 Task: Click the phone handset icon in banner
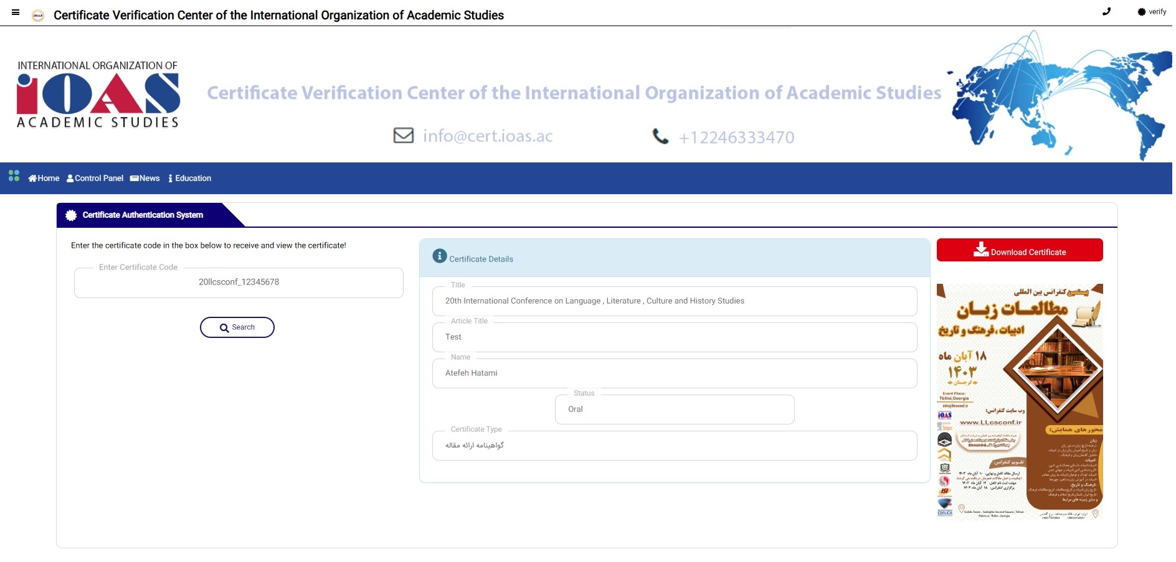(660, 136)
